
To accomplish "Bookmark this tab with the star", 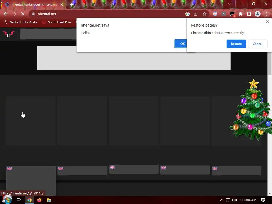I will click(205, 14).
